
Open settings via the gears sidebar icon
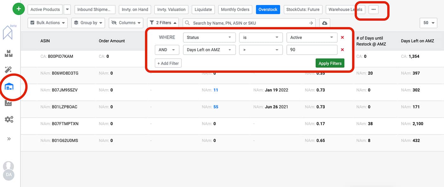click(9, 119)
